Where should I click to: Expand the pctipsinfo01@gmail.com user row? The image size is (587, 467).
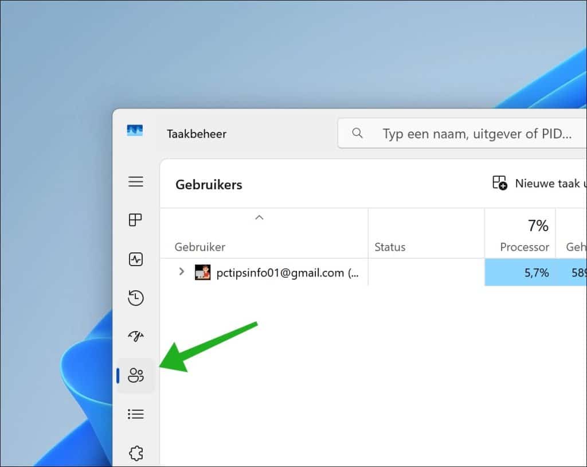pos(182,272)
